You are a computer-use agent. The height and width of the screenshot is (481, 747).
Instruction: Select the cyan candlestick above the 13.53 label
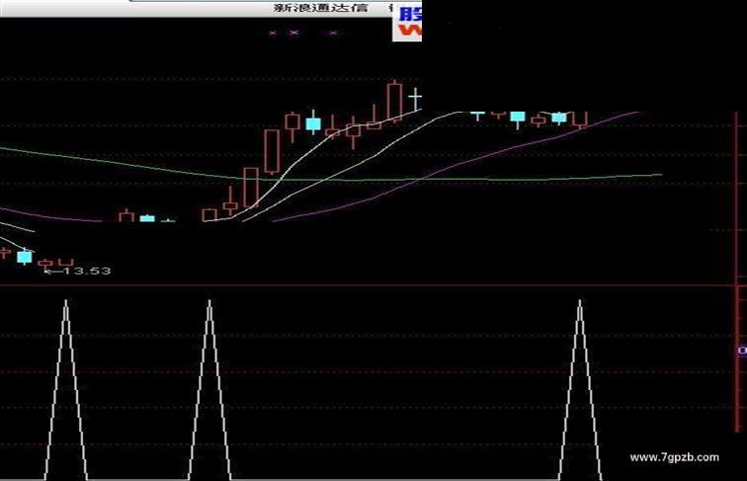(25, 257)
